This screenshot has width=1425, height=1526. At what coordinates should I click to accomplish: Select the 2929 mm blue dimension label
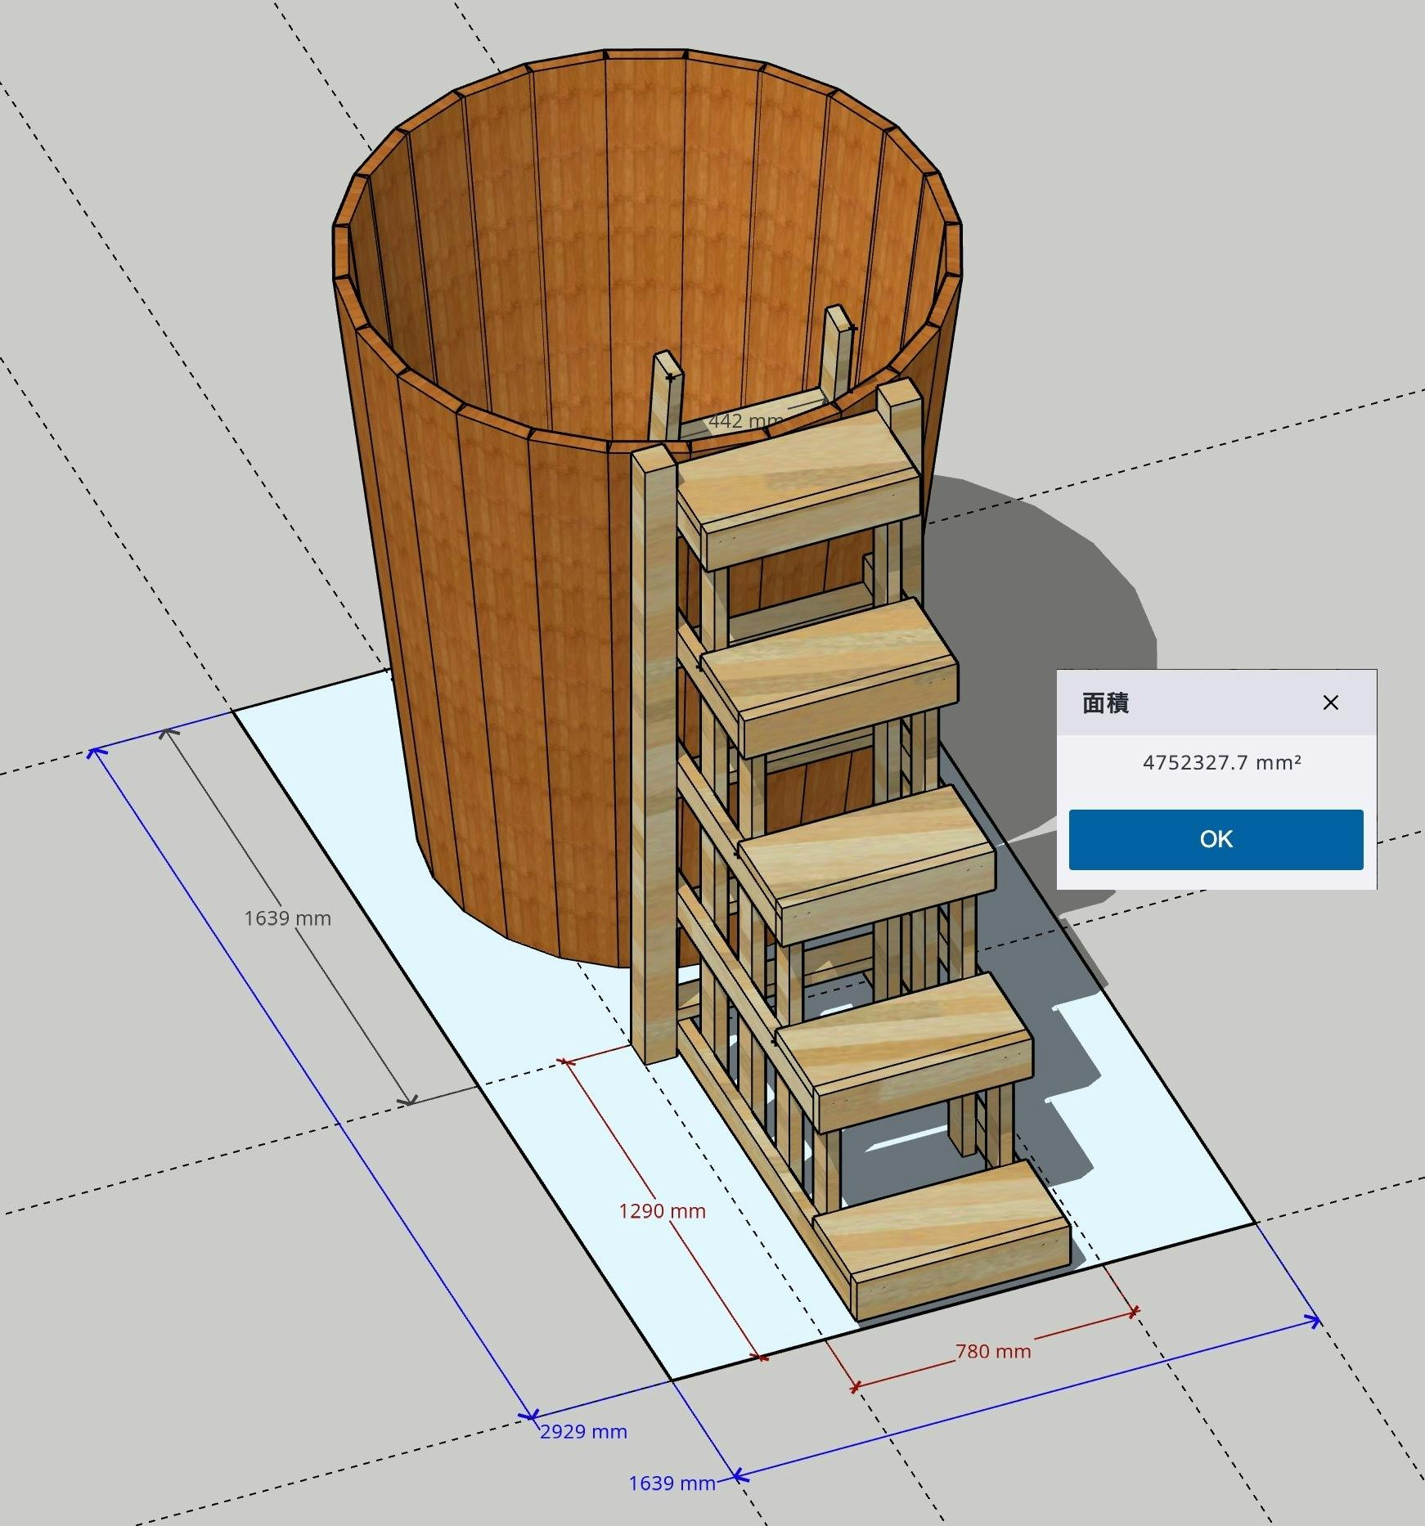pyautogui.click(x=583, y=1431)
